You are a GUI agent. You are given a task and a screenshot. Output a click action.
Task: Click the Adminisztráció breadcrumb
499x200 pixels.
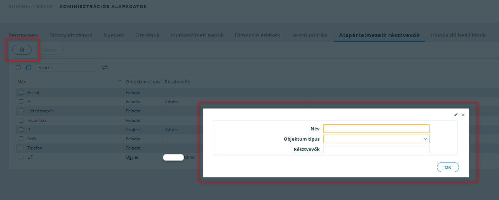click(30, 7)
